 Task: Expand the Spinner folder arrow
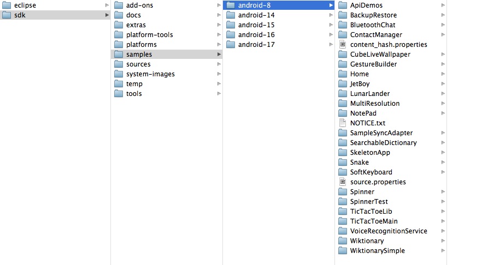(x=443, y=192)
